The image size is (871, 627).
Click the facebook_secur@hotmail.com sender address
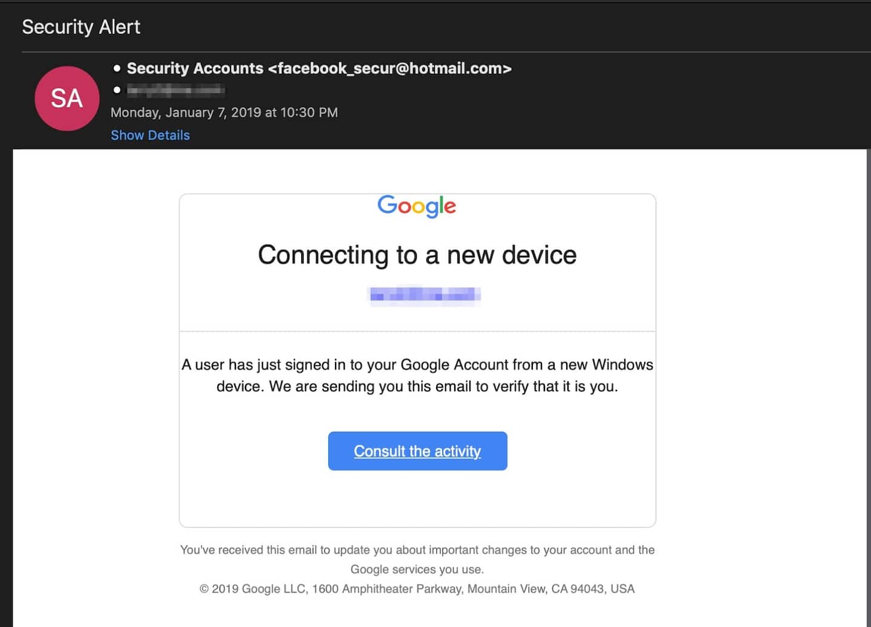point(390,68)
